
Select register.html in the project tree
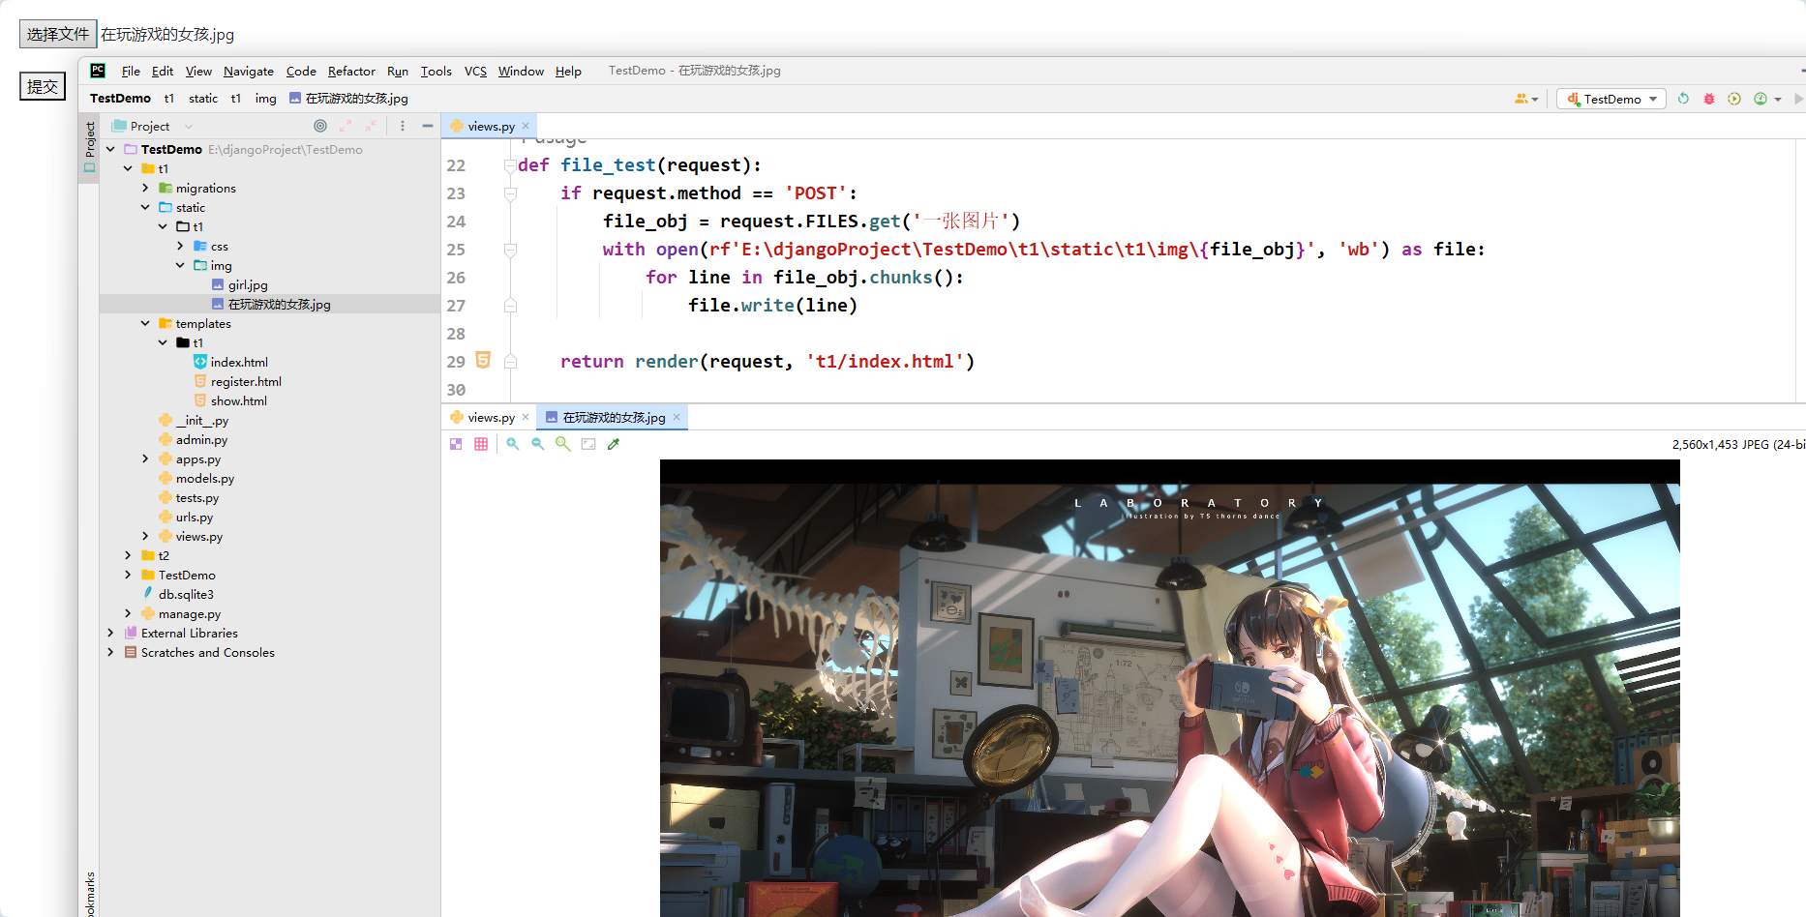pos(246,381)
